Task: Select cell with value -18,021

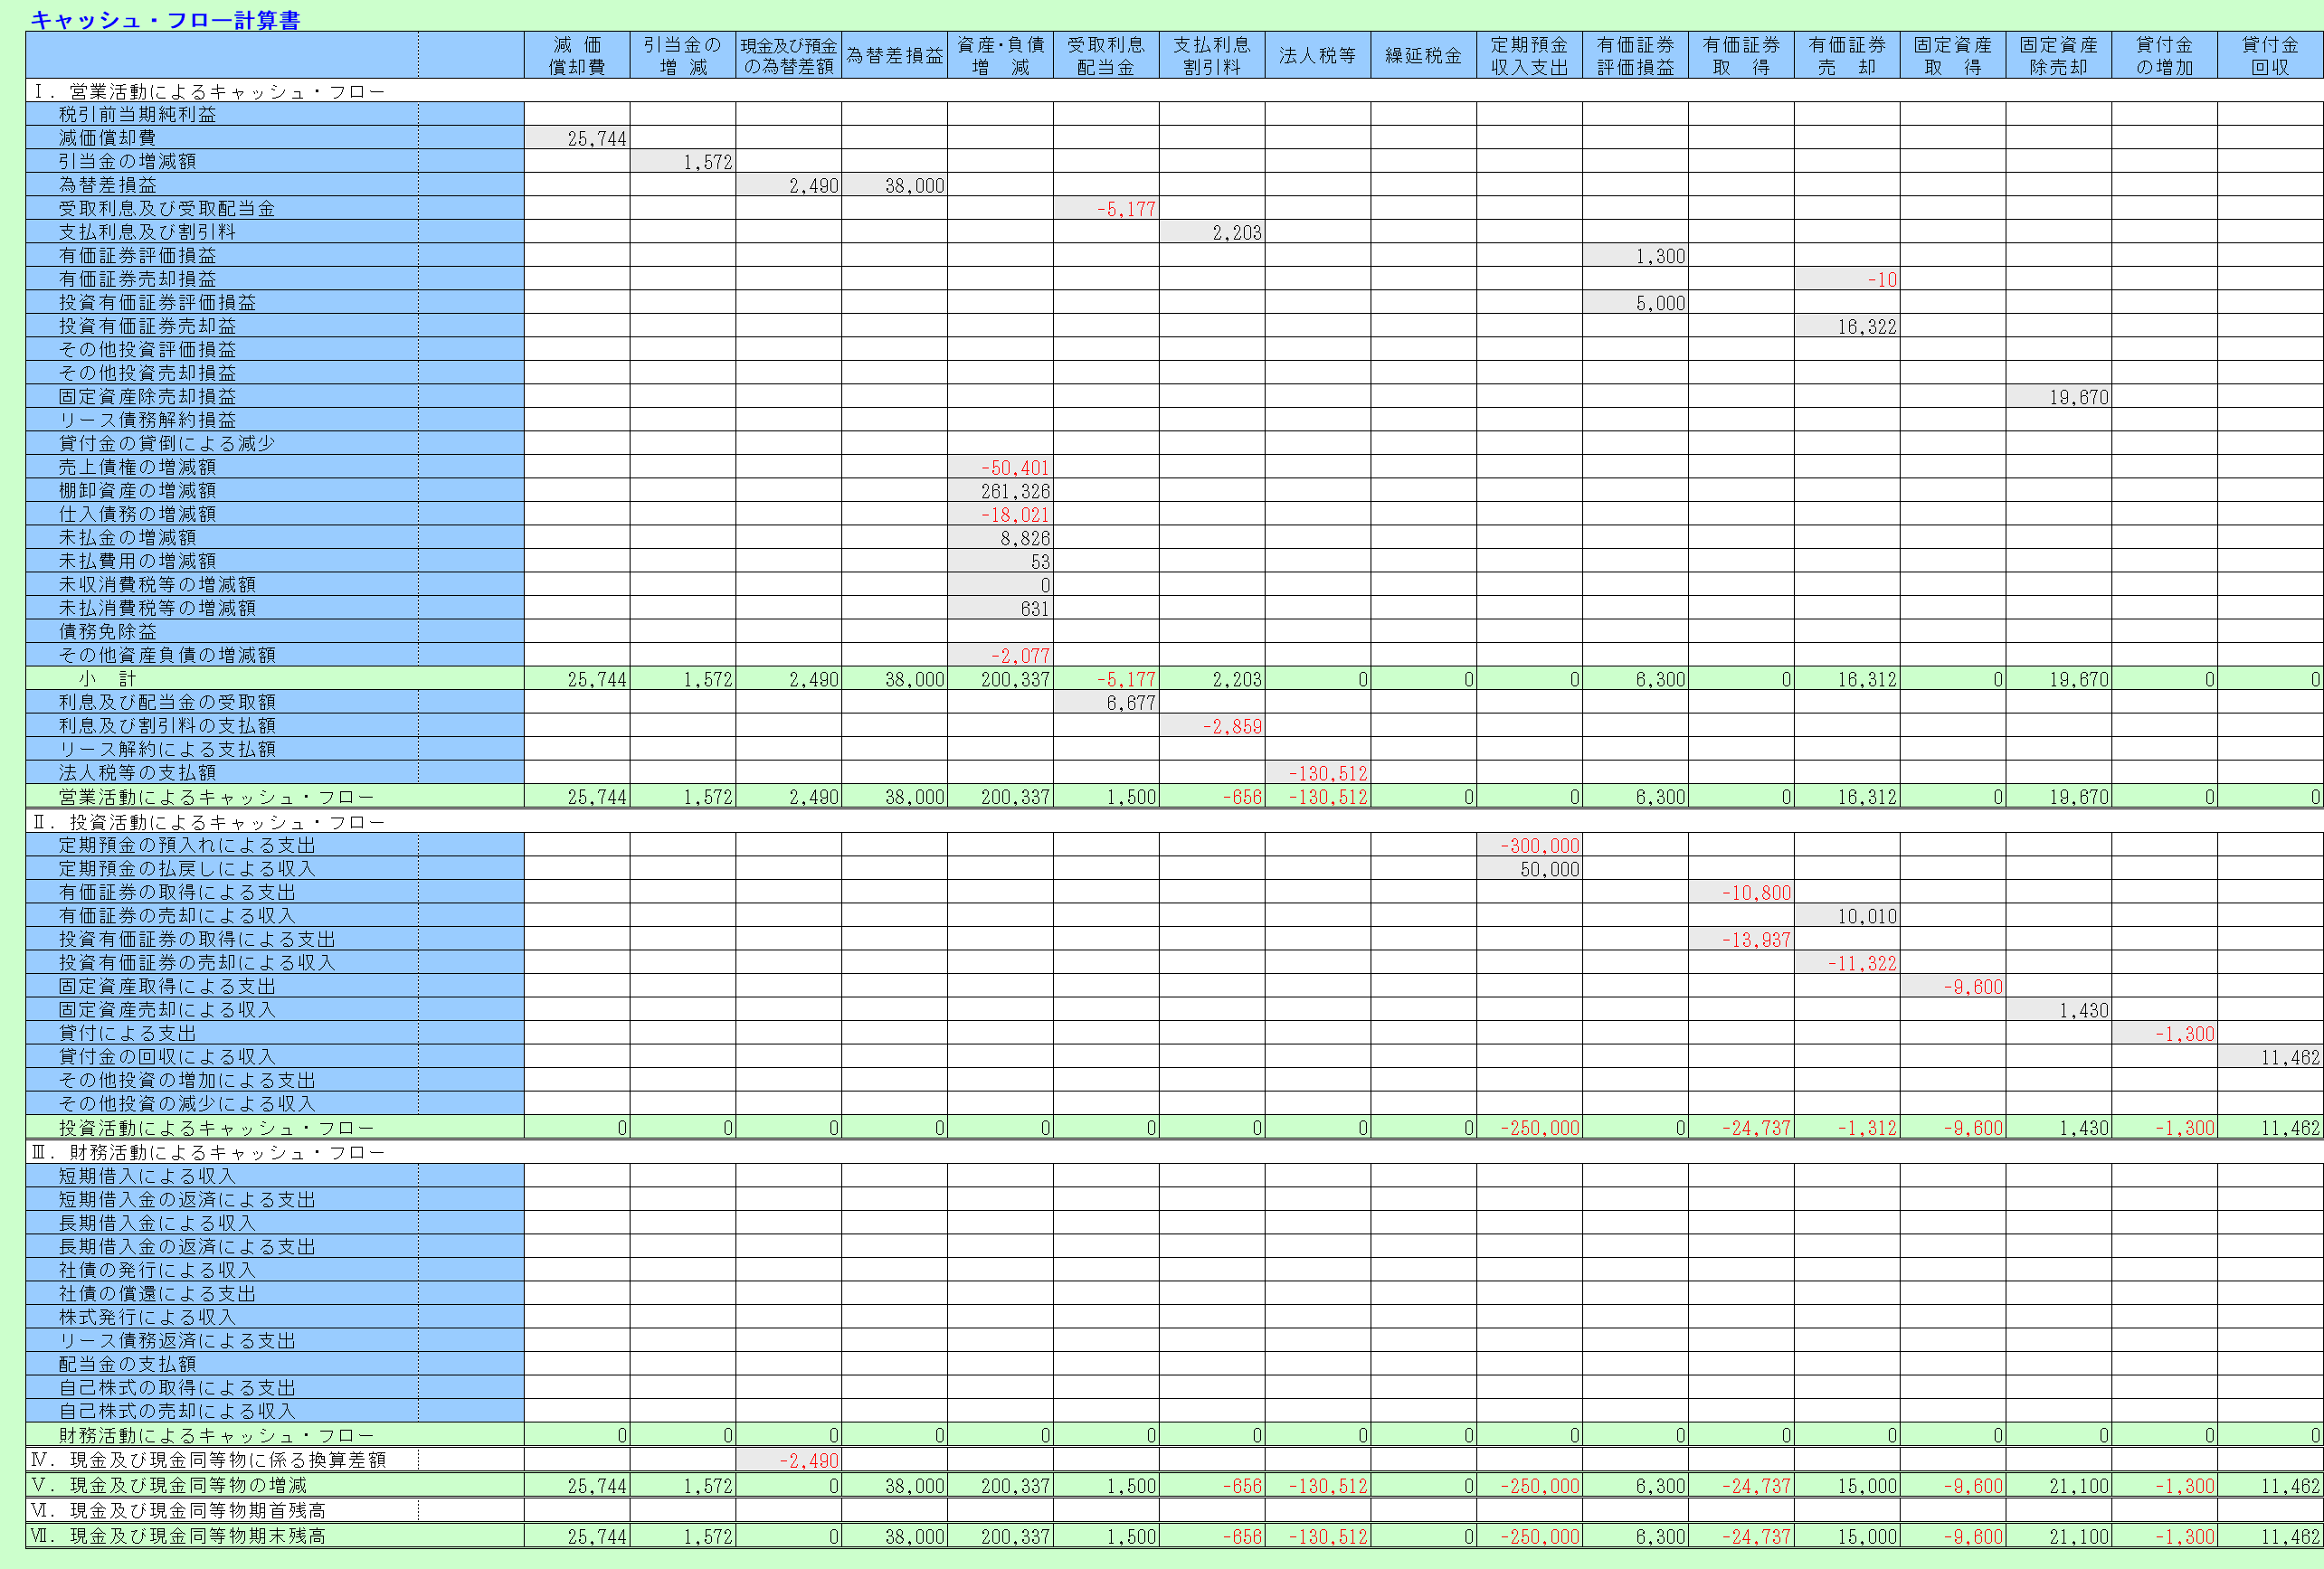Action: pyautogui.click(x=1001, y=514)
